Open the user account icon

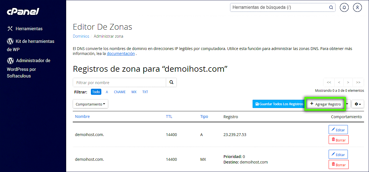click(x=357, y=7)
